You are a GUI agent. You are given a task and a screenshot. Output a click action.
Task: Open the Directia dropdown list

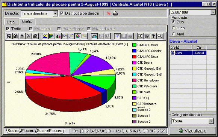[55, 13]
